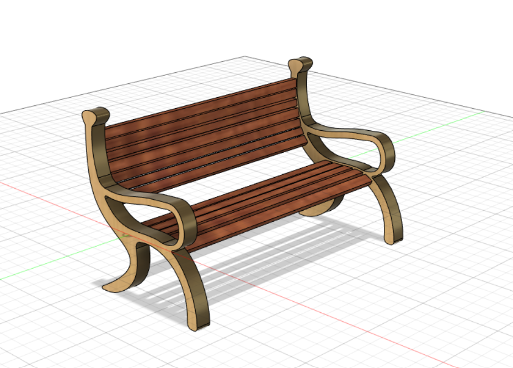Select the top slat of the bench backrest
Image resolution: width=513 pixels, height=368 pixels.
[200, 109]
